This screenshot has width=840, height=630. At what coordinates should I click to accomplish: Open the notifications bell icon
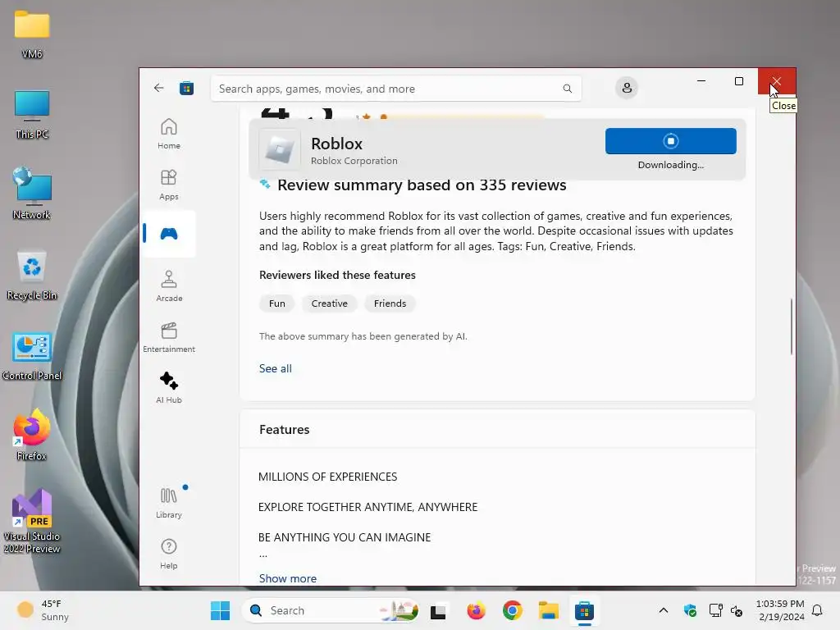point(818,610)
